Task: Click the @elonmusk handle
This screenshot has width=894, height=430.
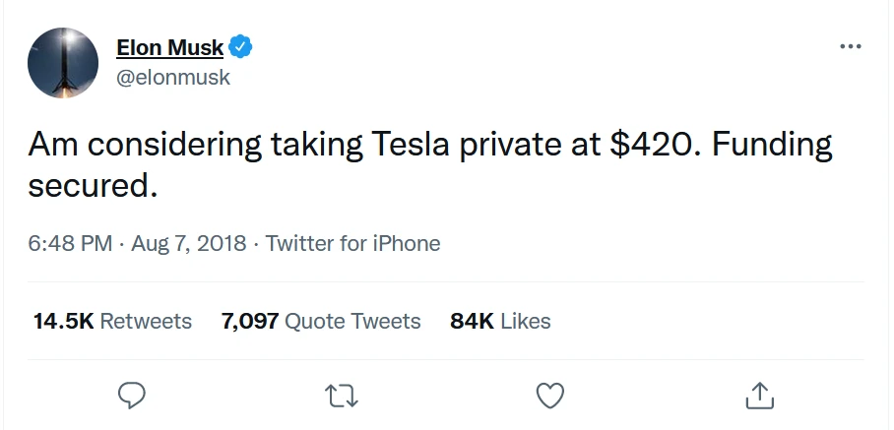Action: point(173,77)
